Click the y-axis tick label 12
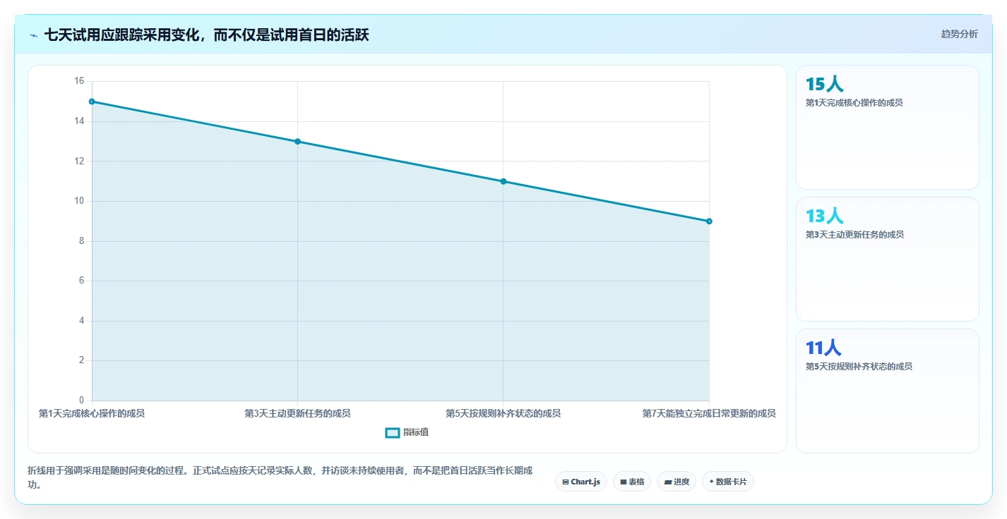This screenshot has width=1007, height=519. point(79,161)
